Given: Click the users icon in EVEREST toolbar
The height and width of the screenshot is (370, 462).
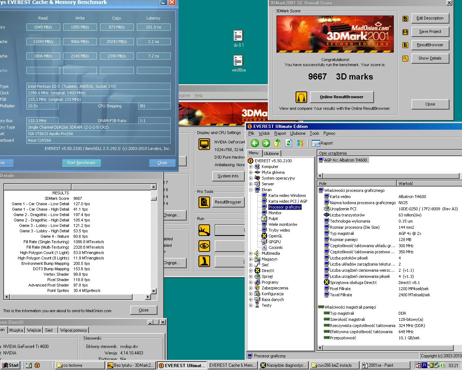Looking at the screenshot, I should click(x=300, y=143).
